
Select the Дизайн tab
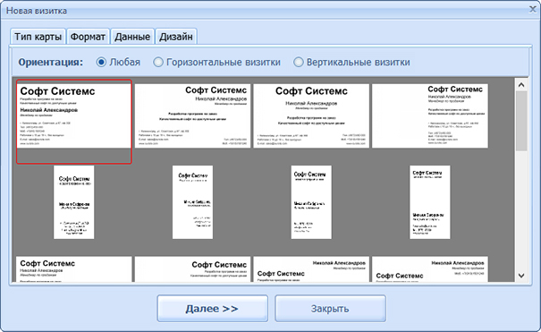tap(176, 36)
